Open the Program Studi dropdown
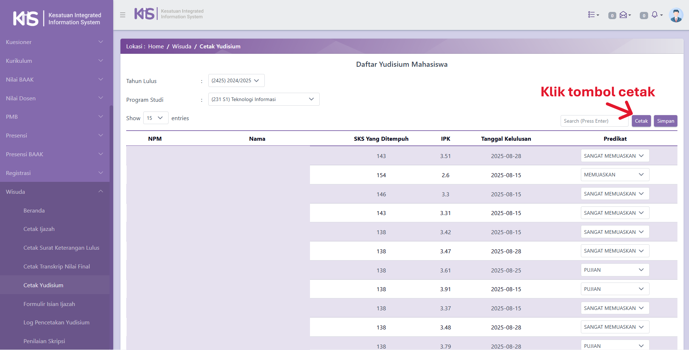Viewport: 689px width, 350px height. [x=264, y=99]
